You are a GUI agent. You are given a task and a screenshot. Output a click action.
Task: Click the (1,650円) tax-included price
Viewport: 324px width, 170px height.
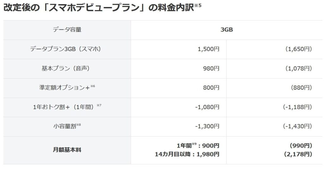coord(298,49)
